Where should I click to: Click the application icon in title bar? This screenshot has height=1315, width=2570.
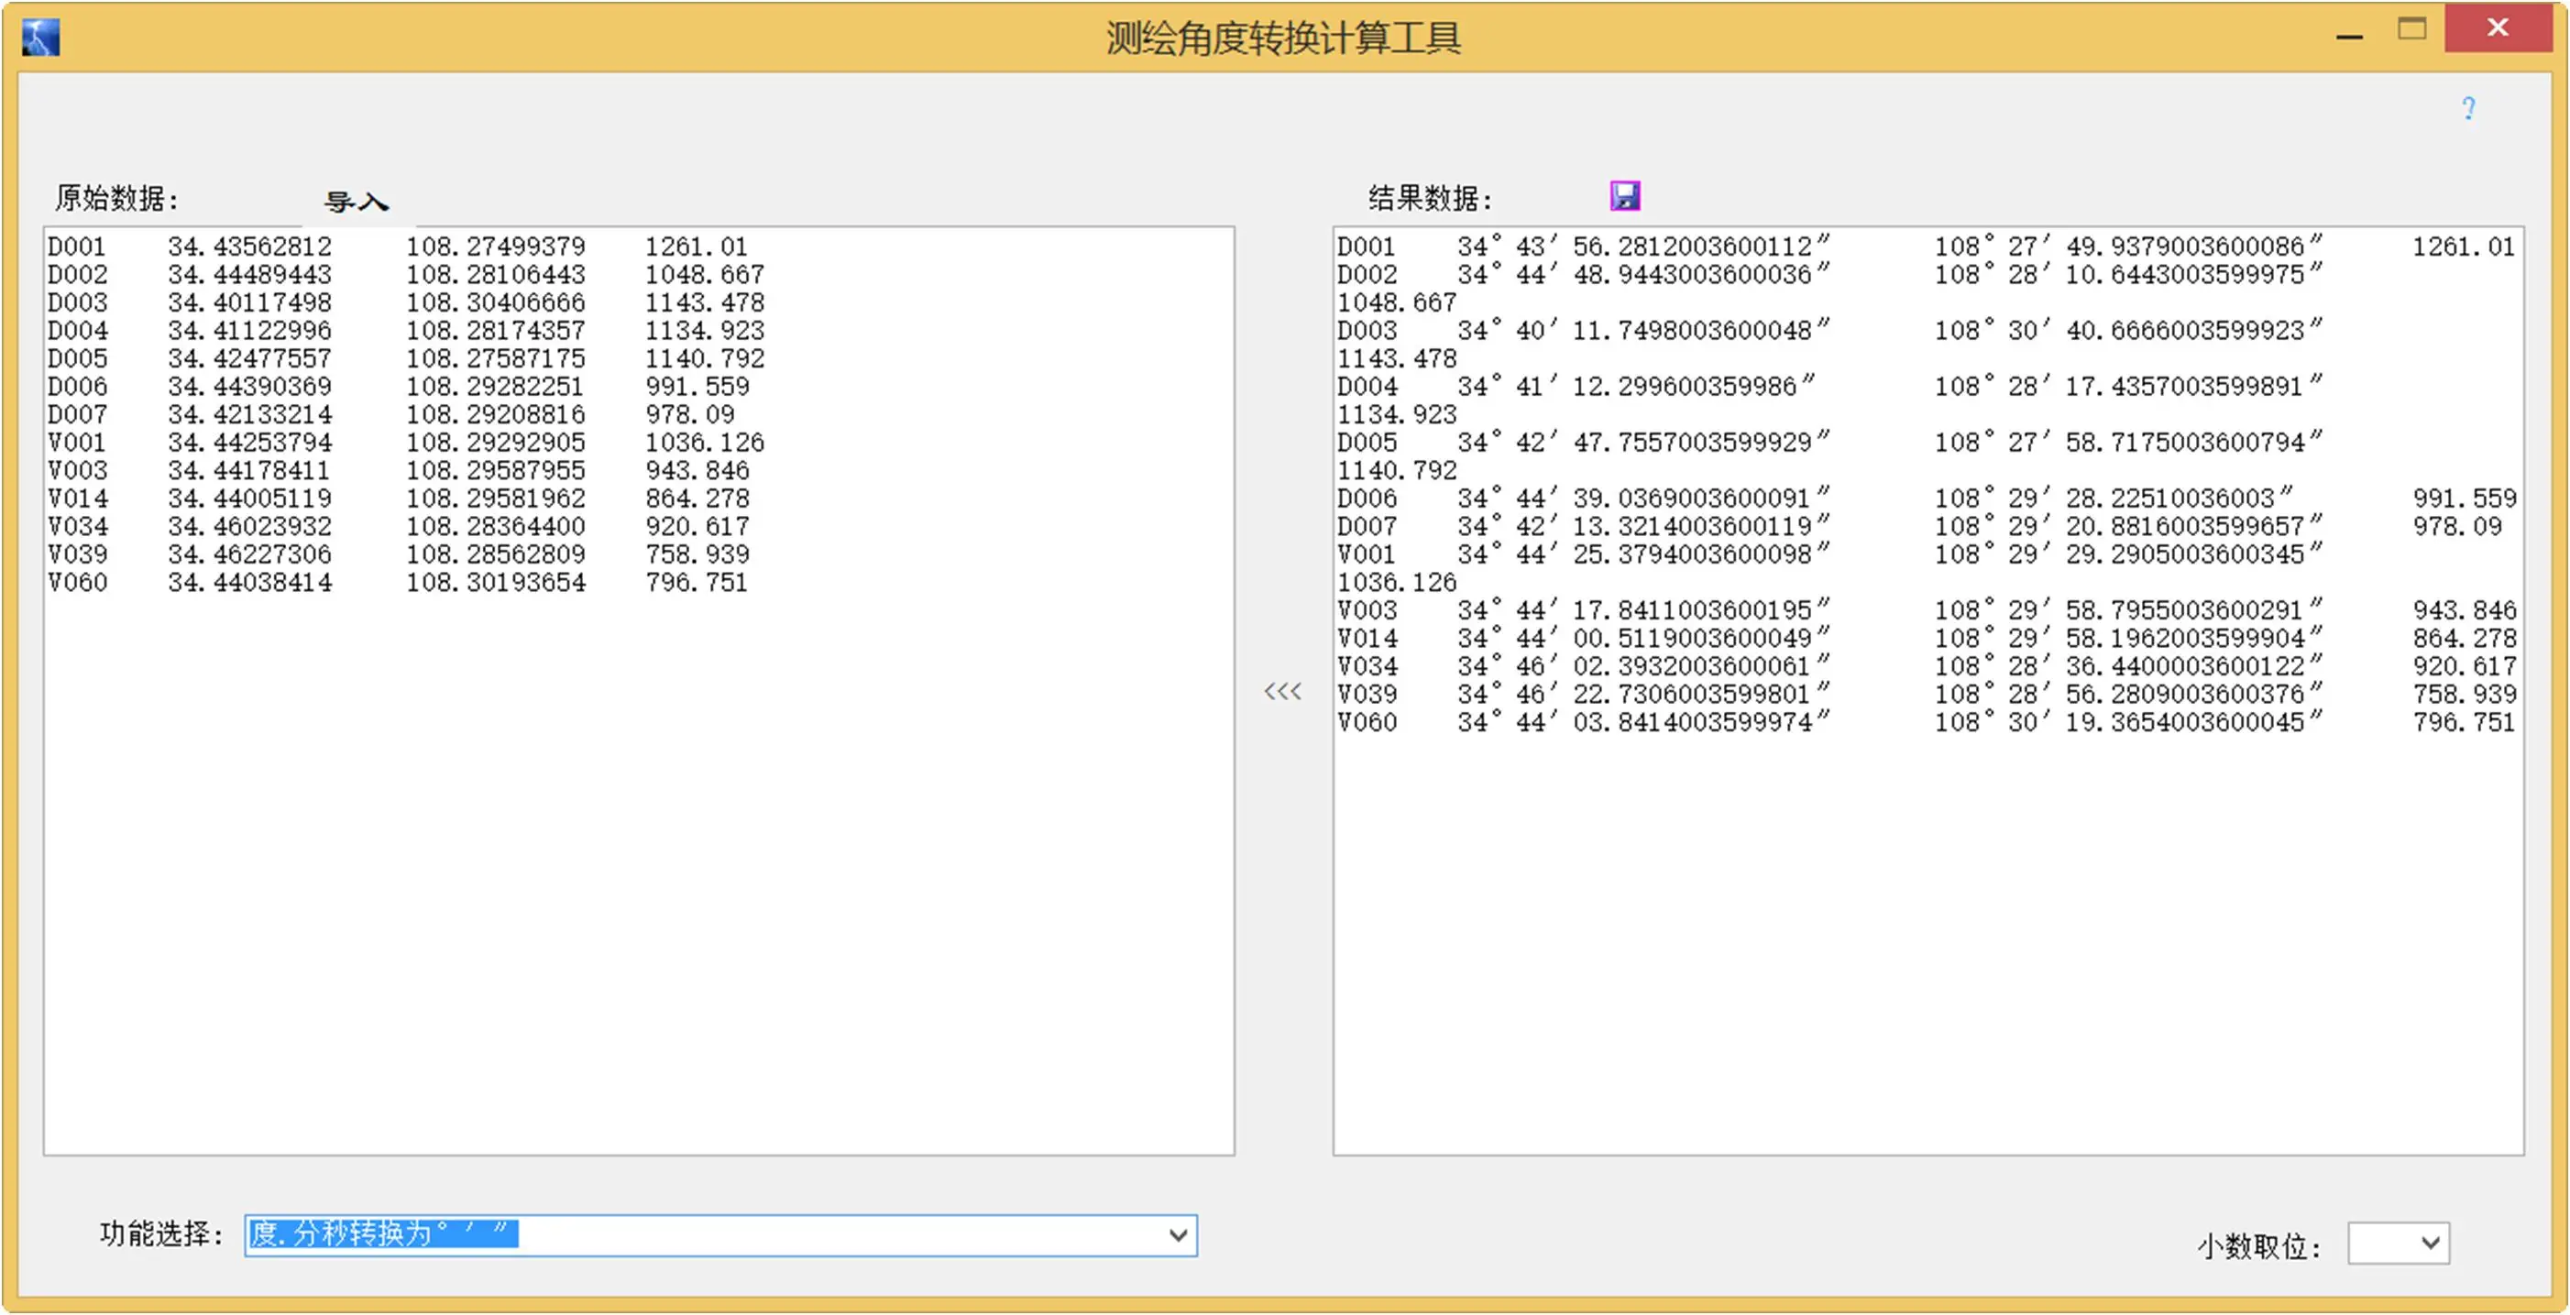41,38
